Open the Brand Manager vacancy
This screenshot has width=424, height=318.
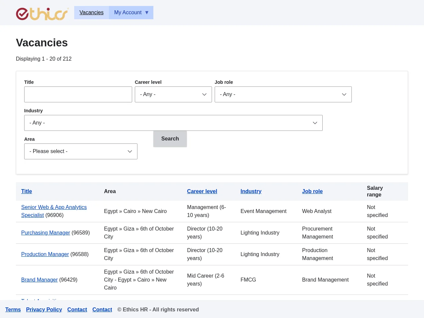pos(39,280)
